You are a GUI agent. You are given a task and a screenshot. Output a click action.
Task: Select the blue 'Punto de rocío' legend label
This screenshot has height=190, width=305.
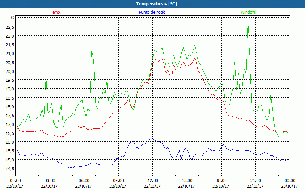pyautogui.click(x=152, y=12)
